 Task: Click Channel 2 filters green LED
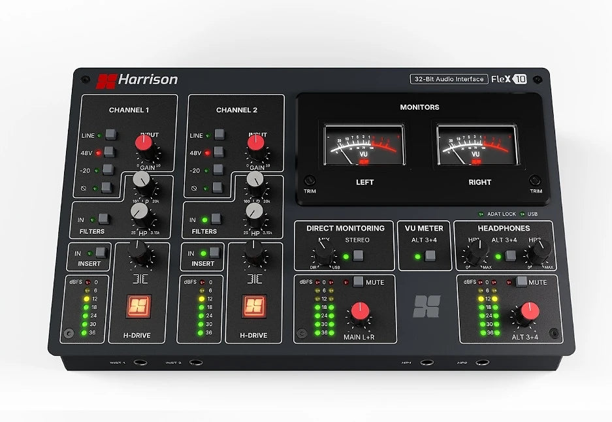204,219
